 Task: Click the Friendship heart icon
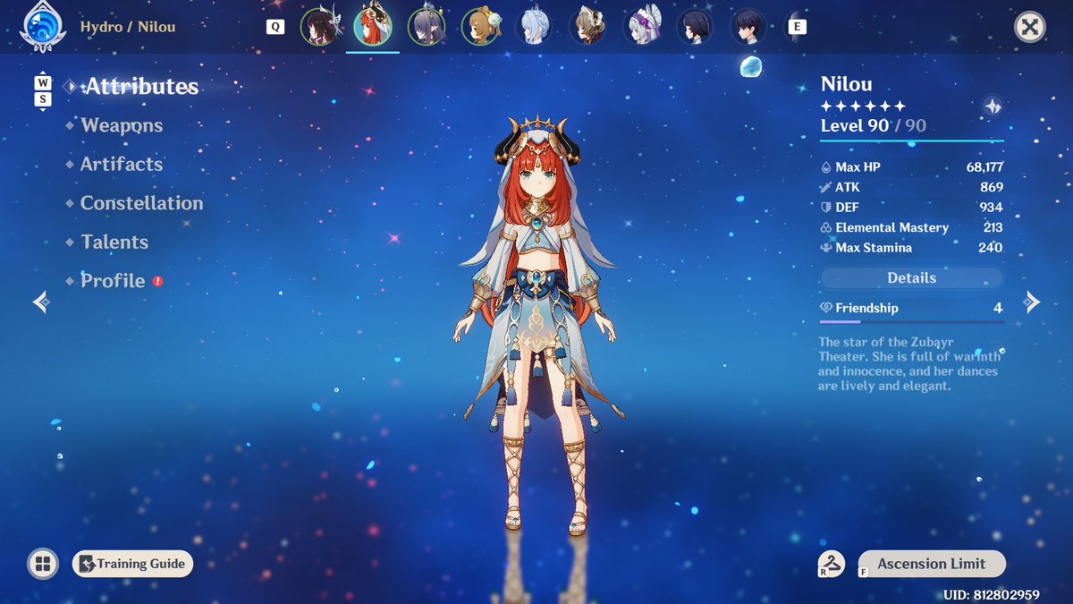click(825, 308)
